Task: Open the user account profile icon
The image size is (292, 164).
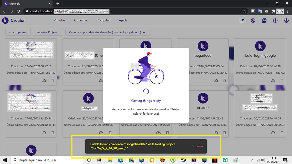Action: (x=286, y=21)
